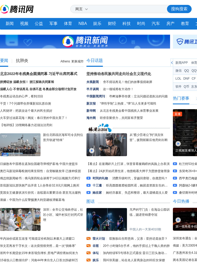Play the 正视频直播湖人 live video
The image size is (197, 263).
tap(185, 133)
